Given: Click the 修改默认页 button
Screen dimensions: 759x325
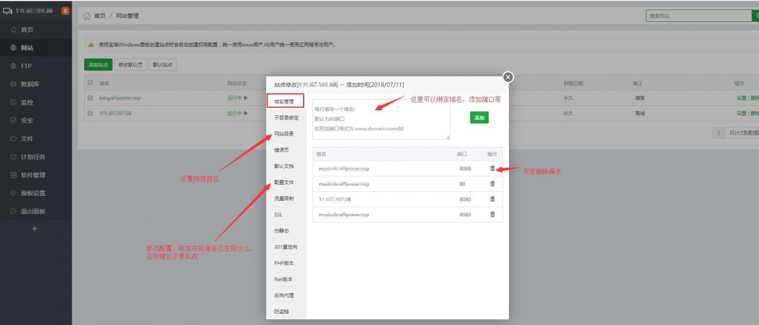Looking at the screenshot, I should pyautogui.click(x=130, y=65).
